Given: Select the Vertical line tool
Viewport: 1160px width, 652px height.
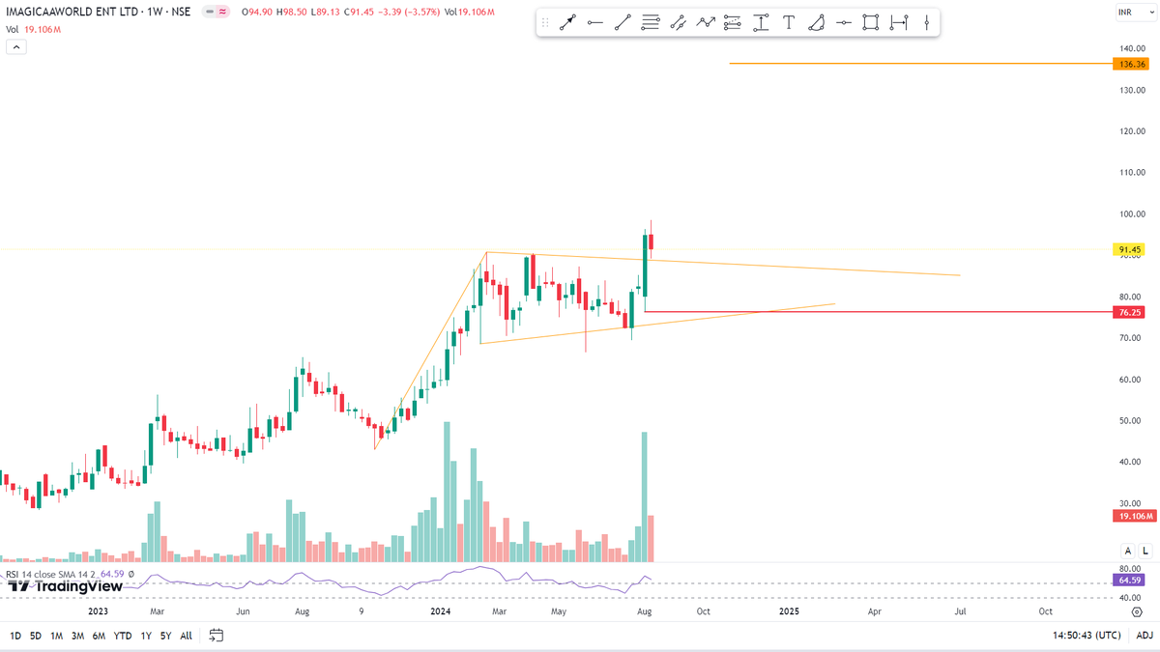Looking at the screenshot, I should [x=926, y=22].
